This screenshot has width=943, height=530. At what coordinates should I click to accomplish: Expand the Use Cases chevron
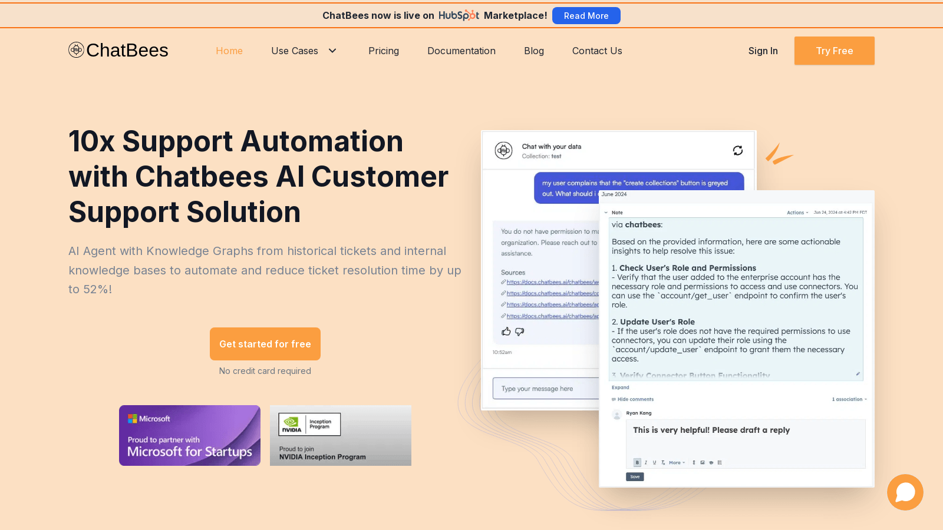[x=332, y=51]
